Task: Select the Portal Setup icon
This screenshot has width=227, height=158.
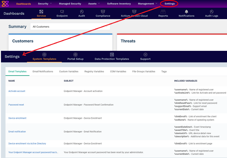Action: pyautogui.click(x=76, y=54)
